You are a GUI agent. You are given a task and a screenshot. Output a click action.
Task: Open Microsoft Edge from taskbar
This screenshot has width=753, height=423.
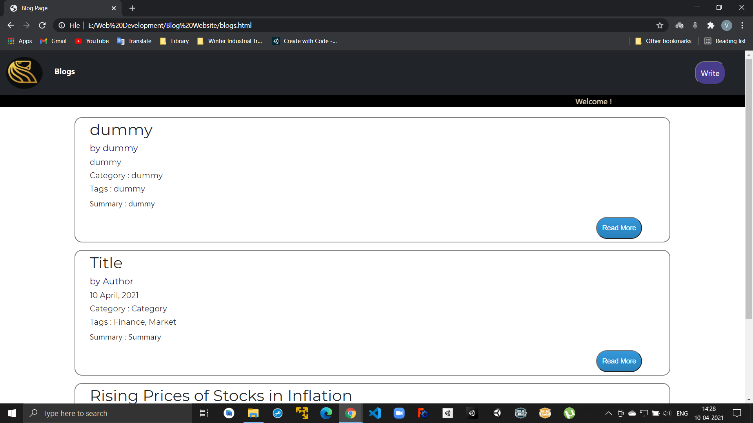point(326,413)
